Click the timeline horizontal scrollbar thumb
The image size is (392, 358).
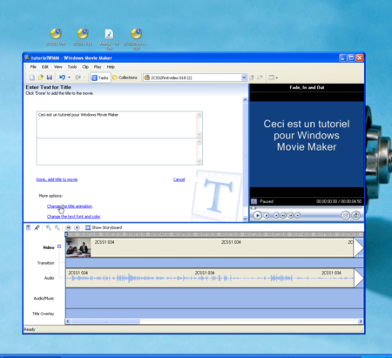[105, 321]
